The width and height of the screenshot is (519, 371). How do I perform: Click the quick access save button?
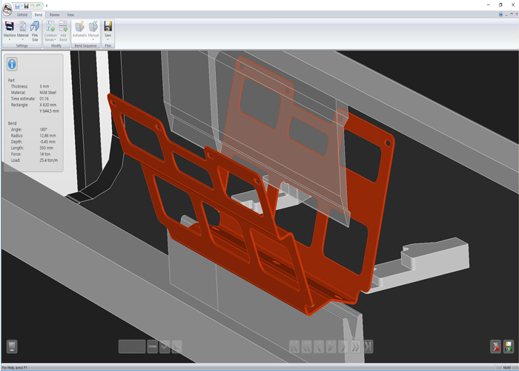tap(27, 5)
